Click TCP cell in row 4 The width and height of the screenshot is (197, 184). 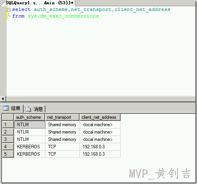tap(62, 147)
